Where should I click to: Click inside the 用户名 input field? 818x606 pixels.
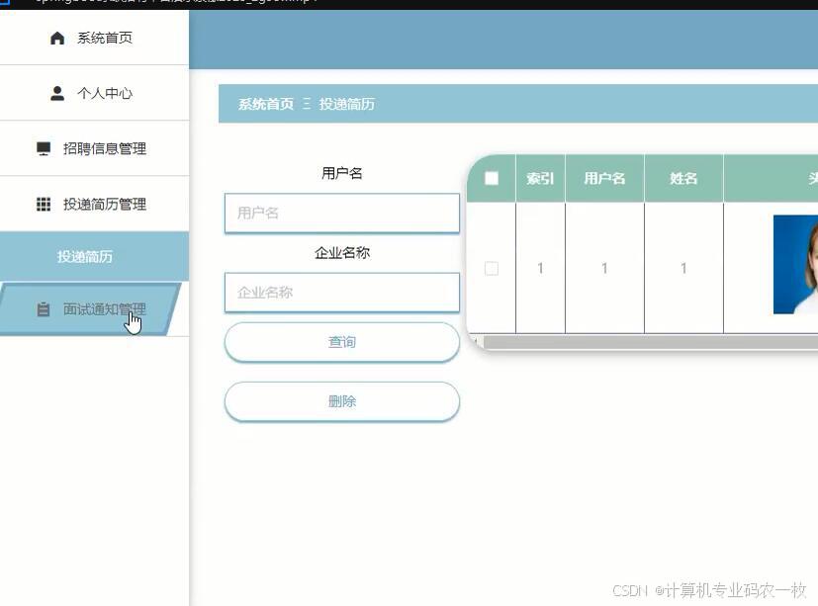(x=342, y=213)
